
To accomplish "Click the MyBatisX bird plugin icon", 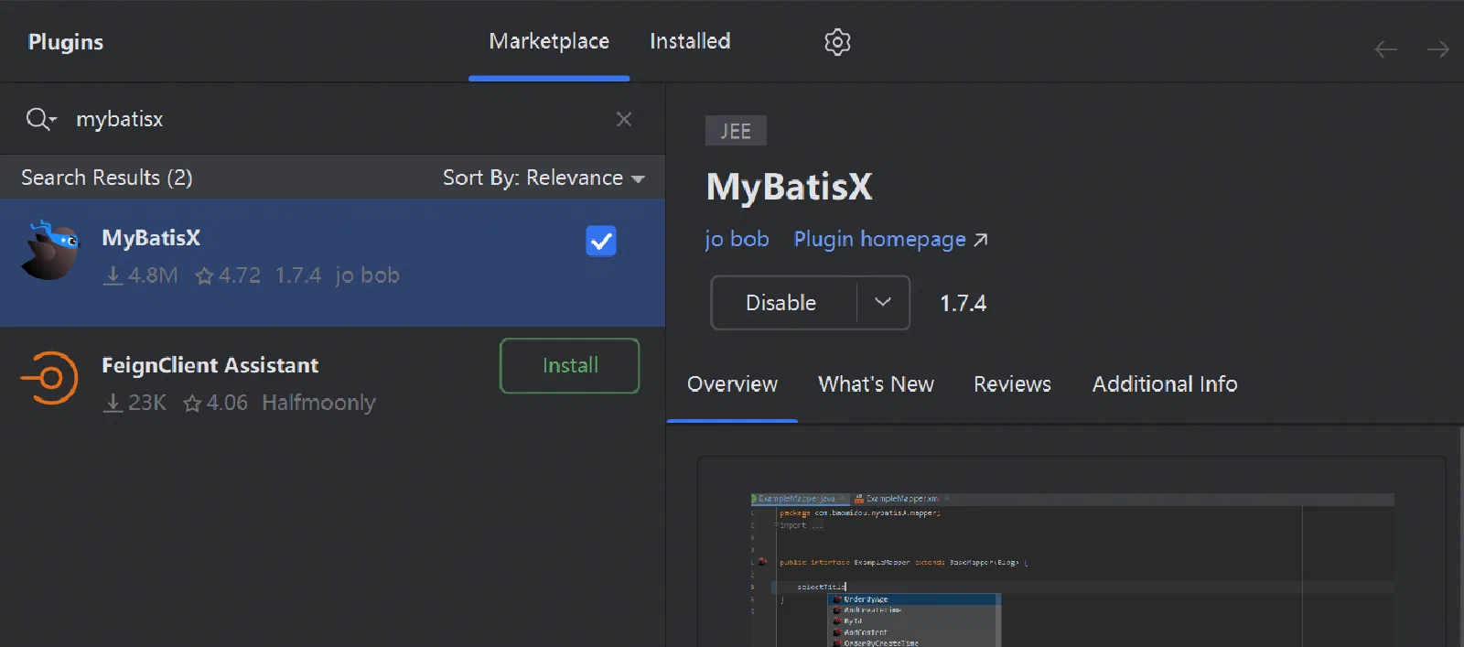I will click(50, 250).
